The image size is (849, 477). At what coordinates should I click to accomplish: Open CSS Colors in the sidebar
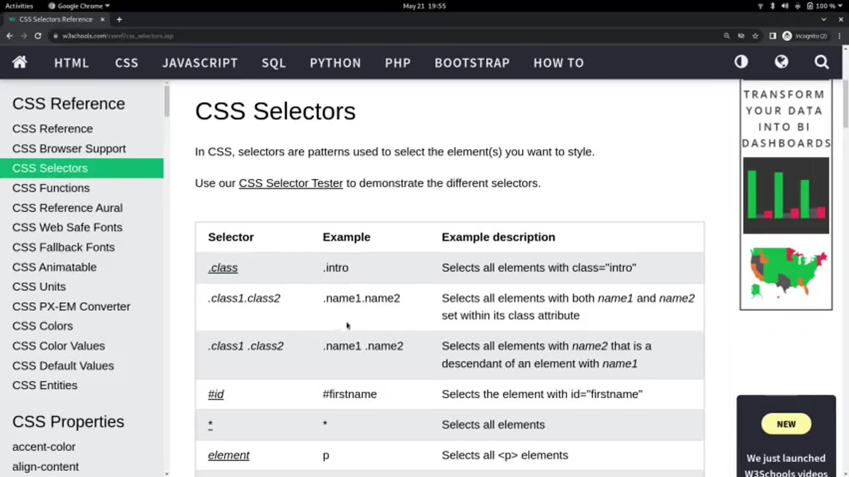[42, 326]
